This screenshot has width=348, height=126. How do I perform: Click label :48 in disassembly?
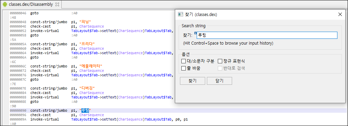pyautogui.click(x=13, y=17)
